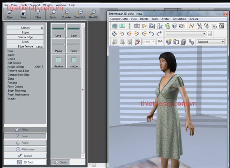Viewport: 230px width, 168px height.
Task: Click the camera snapshot icon
Action: (137, 26)
